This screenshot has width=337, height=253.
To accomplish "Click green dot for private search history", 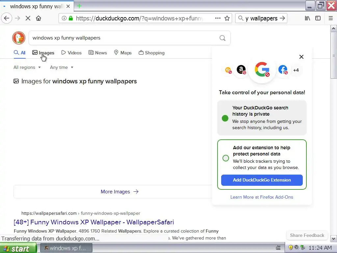I will (225, 118).
